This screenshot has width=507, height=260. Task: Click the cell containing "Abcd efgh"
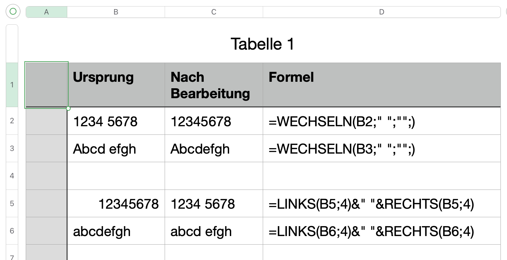coord(116,149)
